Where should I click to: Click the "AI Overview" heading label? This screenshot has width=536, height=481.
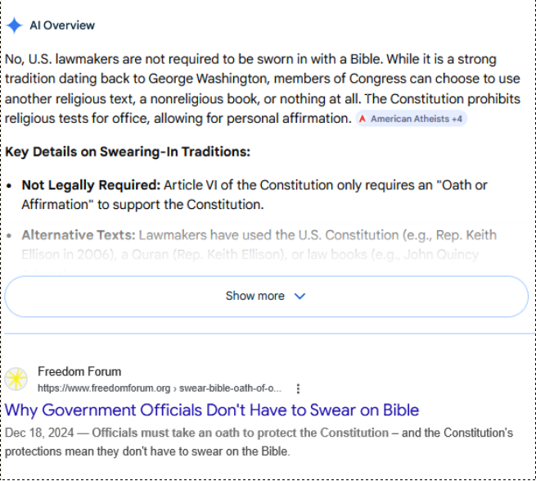click(x=62, y=25)
